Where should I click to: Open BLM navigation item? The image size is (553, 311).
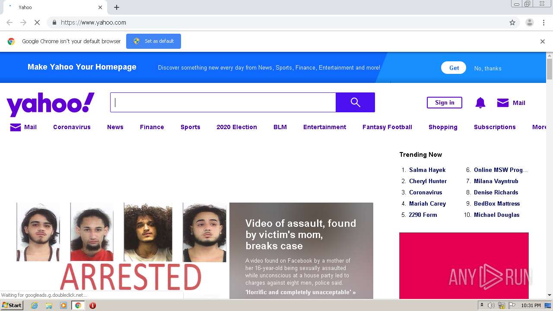click(x=280, y=127)
